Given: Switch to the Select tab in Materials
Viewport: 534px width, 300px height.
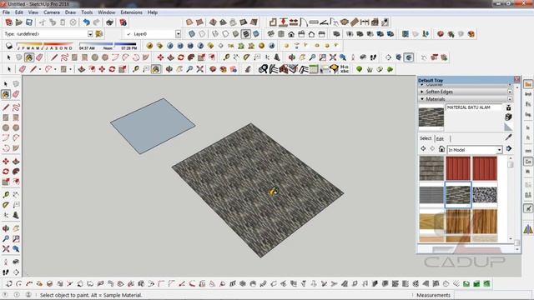Looking at the screenshot, I should coord(426,138).
